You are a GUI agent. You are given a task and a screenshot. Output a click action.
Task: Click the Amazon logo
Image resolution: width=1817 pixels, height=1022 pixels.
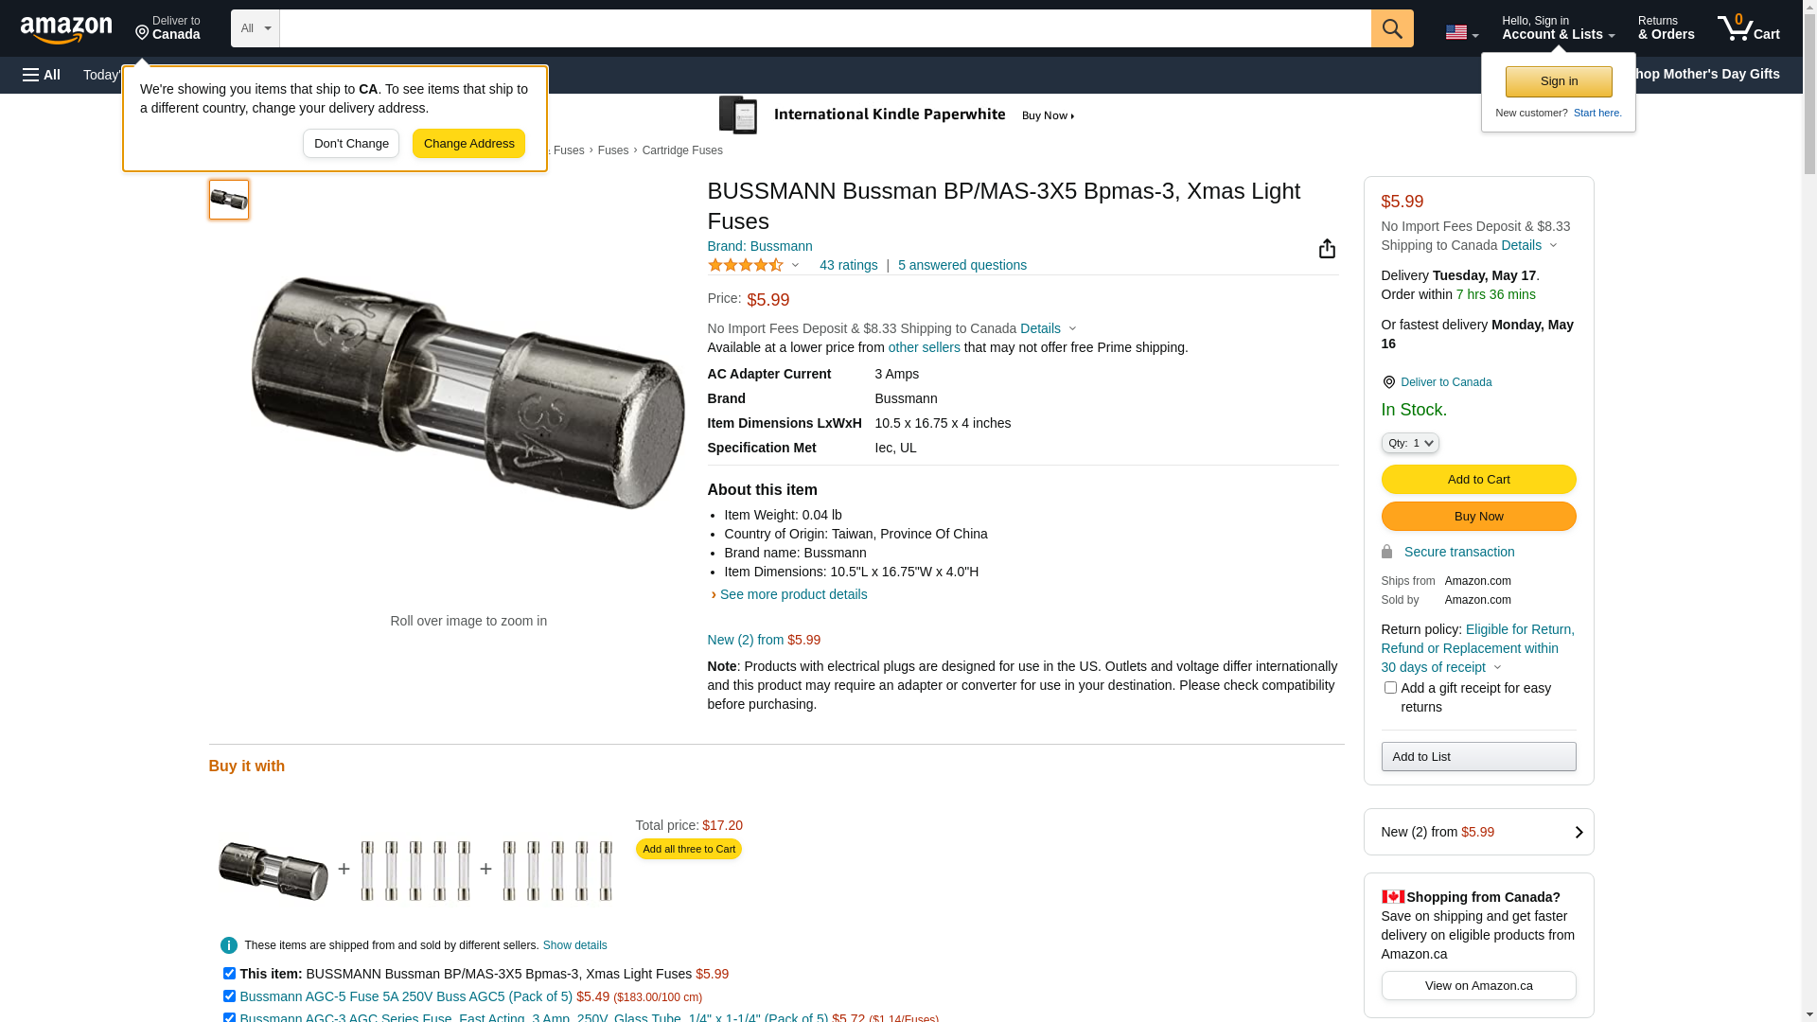point(66,30)
